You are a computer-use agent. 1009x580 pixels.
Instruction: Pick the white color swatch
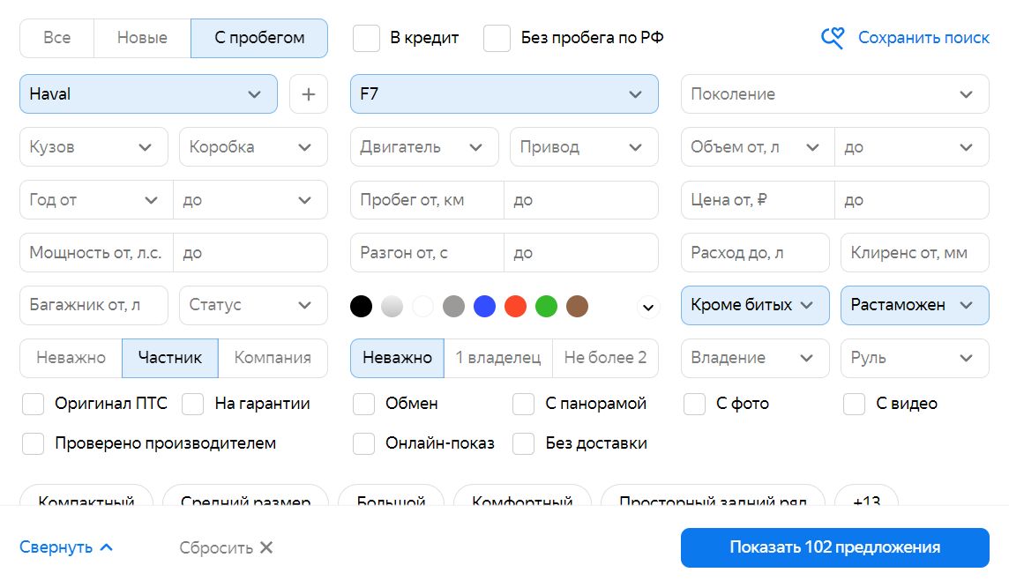coord(422,306)
